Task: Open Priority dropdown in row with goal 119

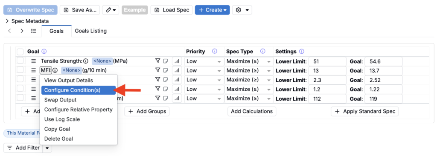Action: [x=204, y=98]
